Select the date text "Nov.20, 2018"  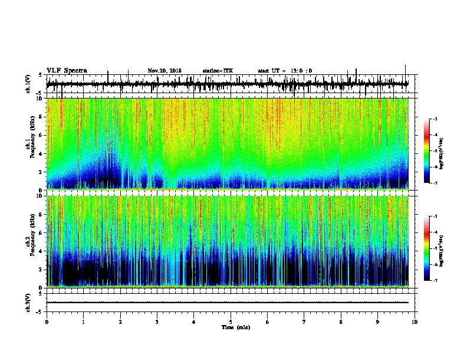click(x=165, y=71)
